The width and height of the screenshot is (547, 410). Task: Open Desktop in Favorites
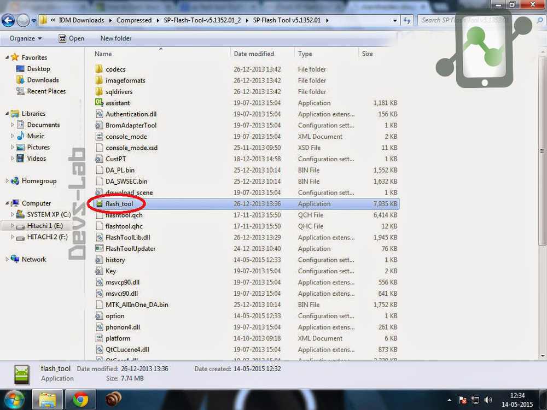pyautogui.click(x=38, y=69)
